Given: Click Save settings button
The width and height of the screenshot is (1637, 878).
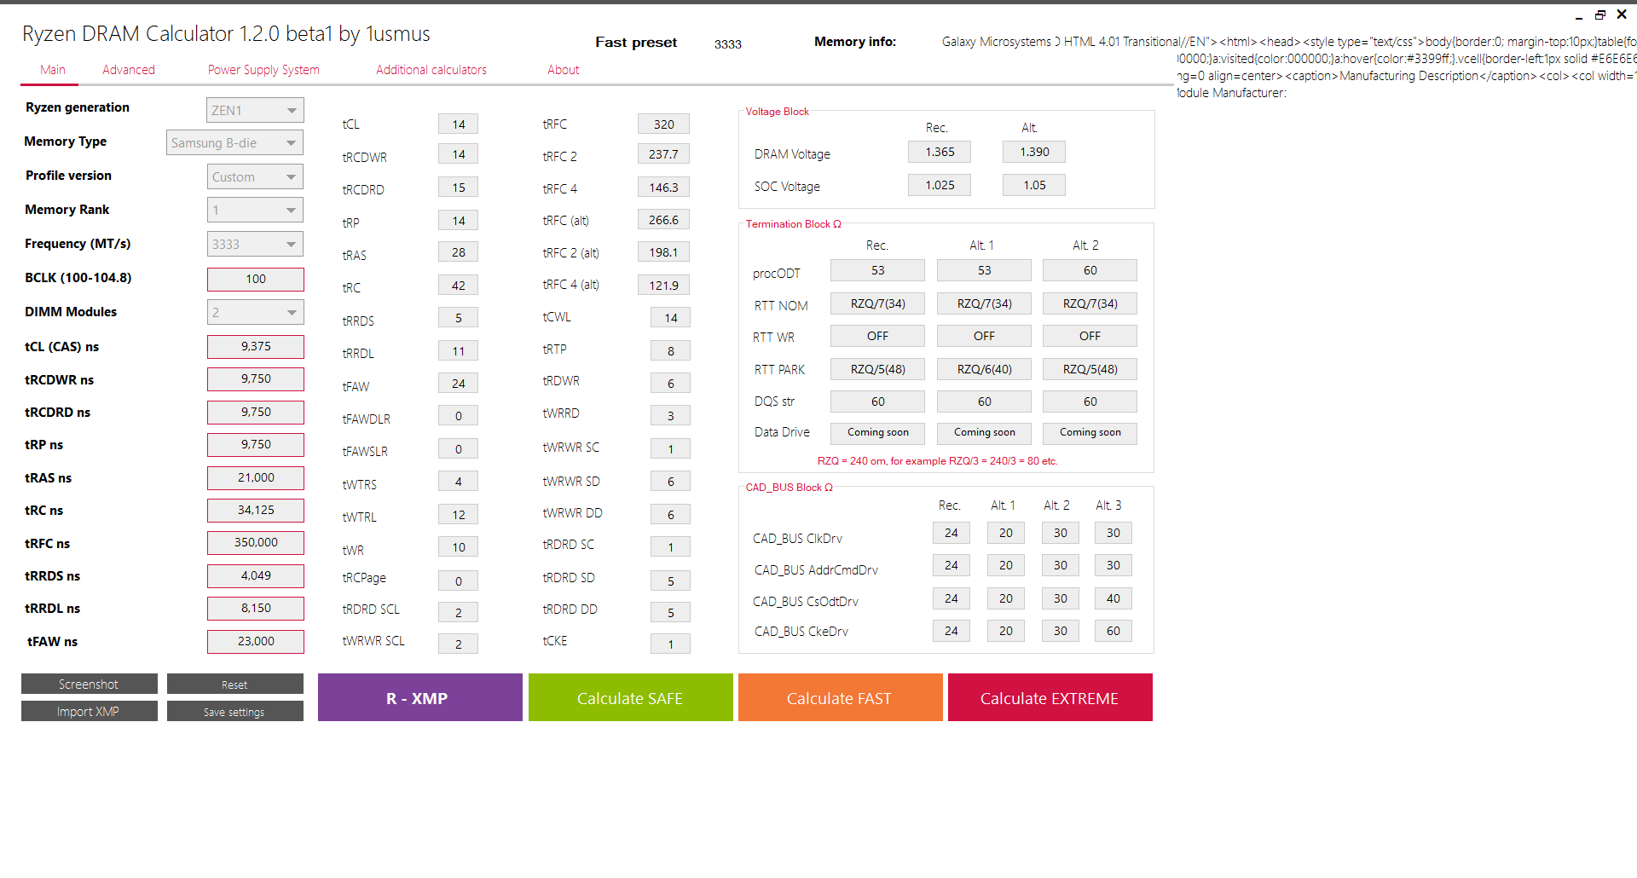Looking at the screenshot, I should 235,711.
